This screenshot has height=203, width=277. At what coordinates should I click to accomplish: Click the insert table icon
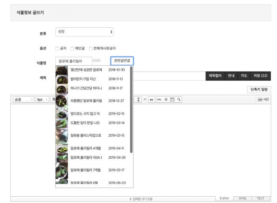(x=172, y=100)
